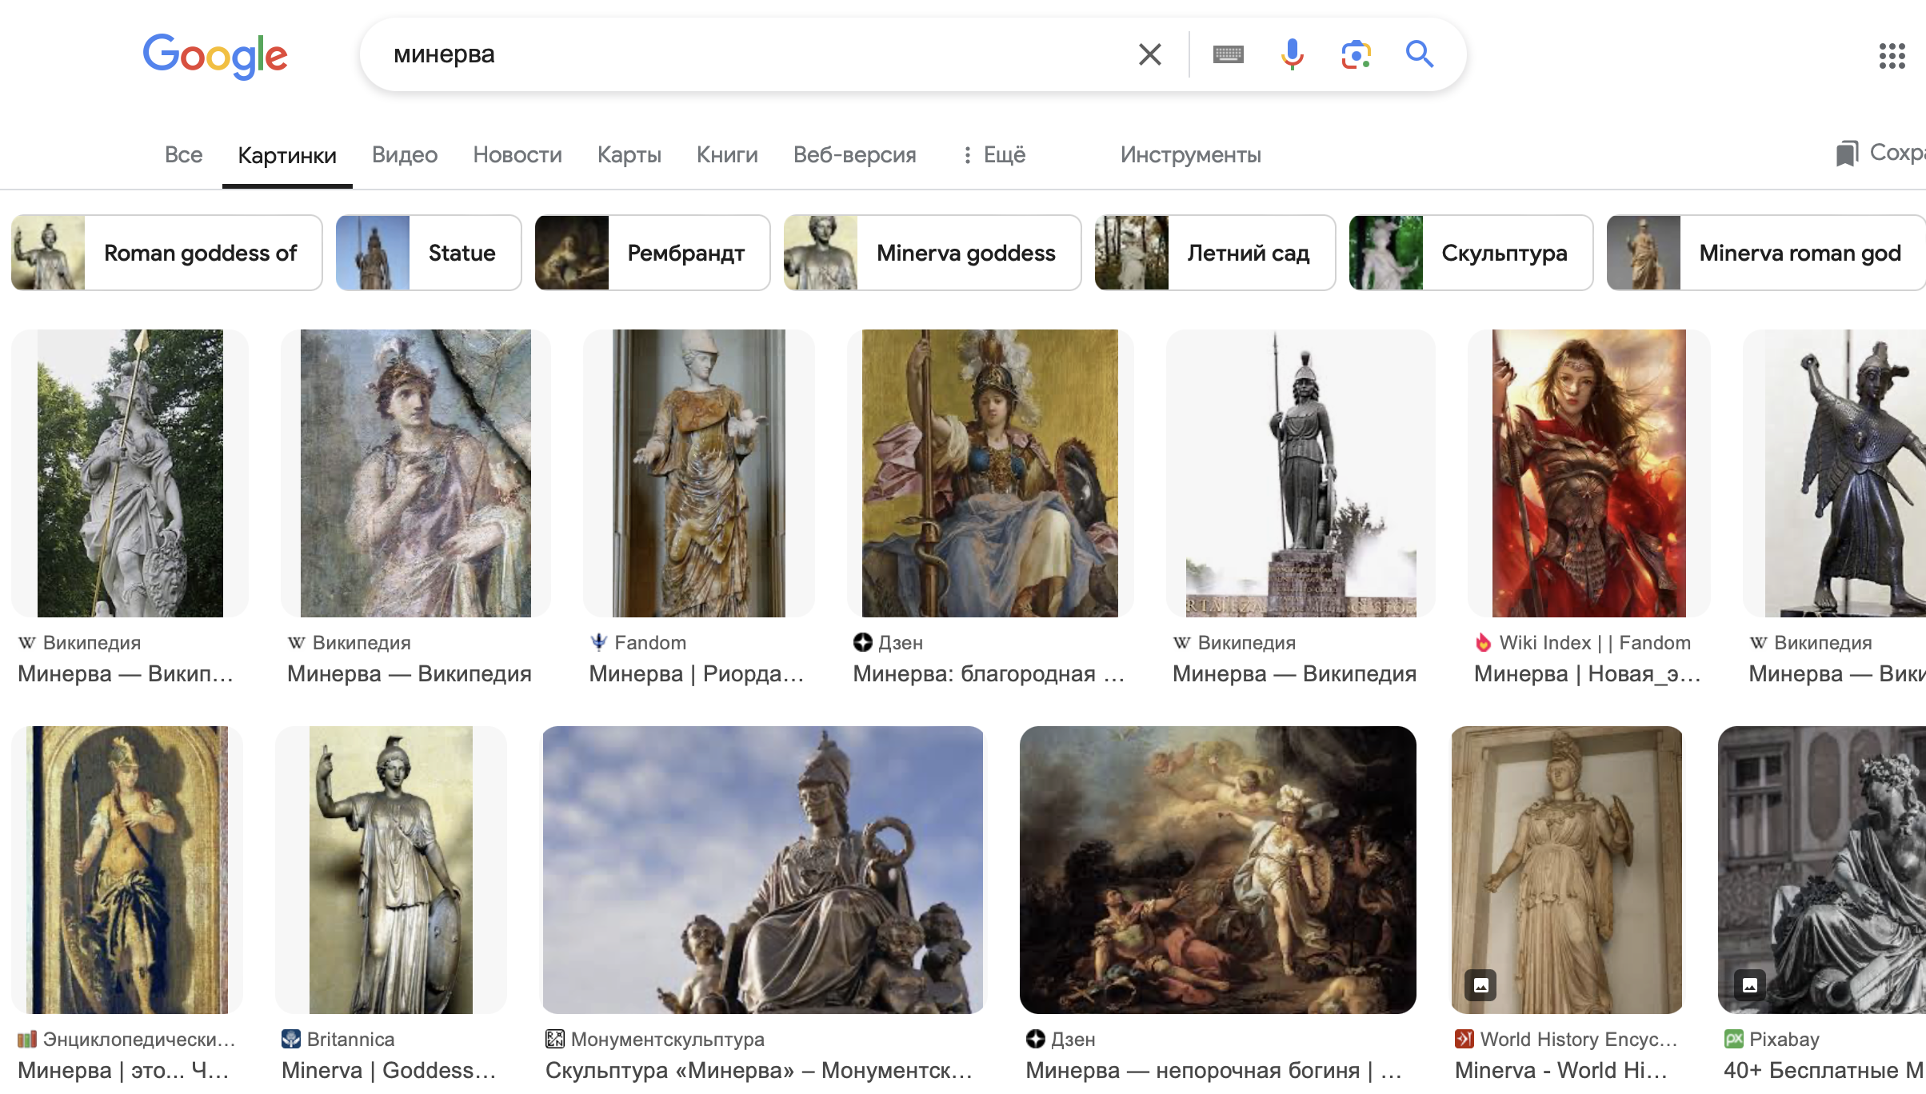The image size is (1926, 1094).
Task: Submit search using the magnifier icon
Action: [1420, 54]
